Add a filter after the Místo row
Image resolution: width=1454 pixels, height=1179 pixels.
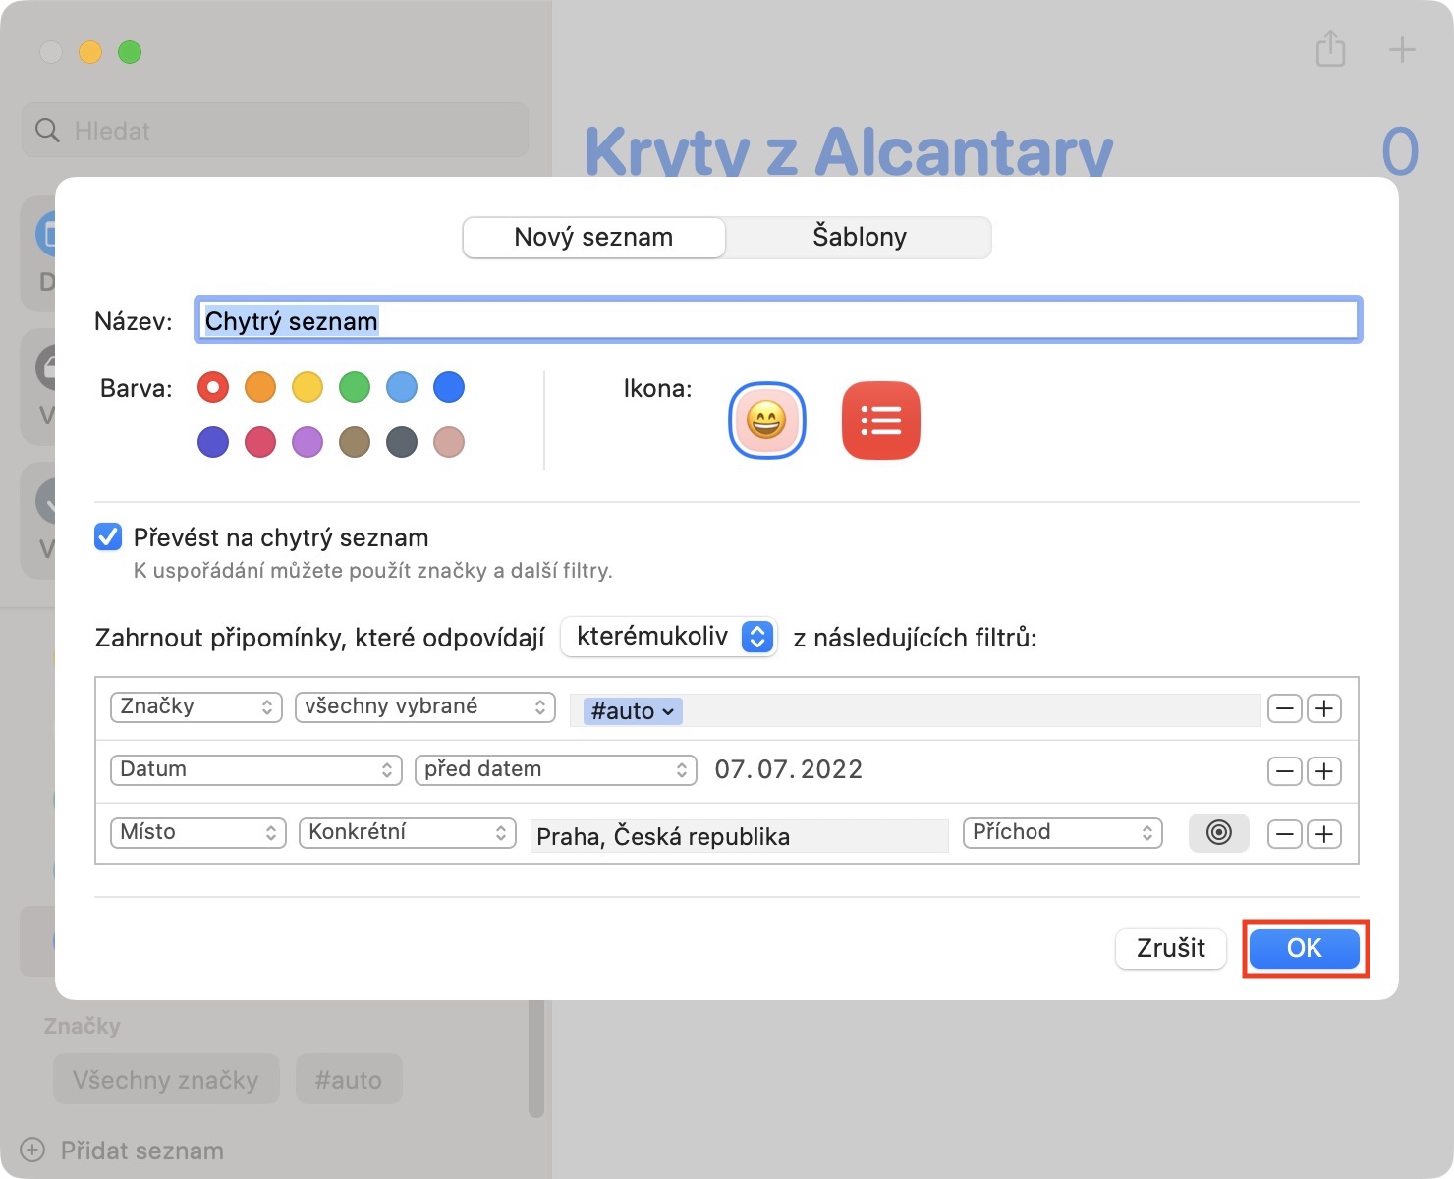(x=1324, y=834)
